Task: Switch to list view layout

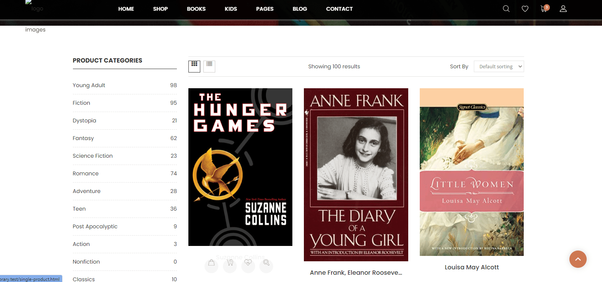Action: pyautogui.click(x=209, y=66)
